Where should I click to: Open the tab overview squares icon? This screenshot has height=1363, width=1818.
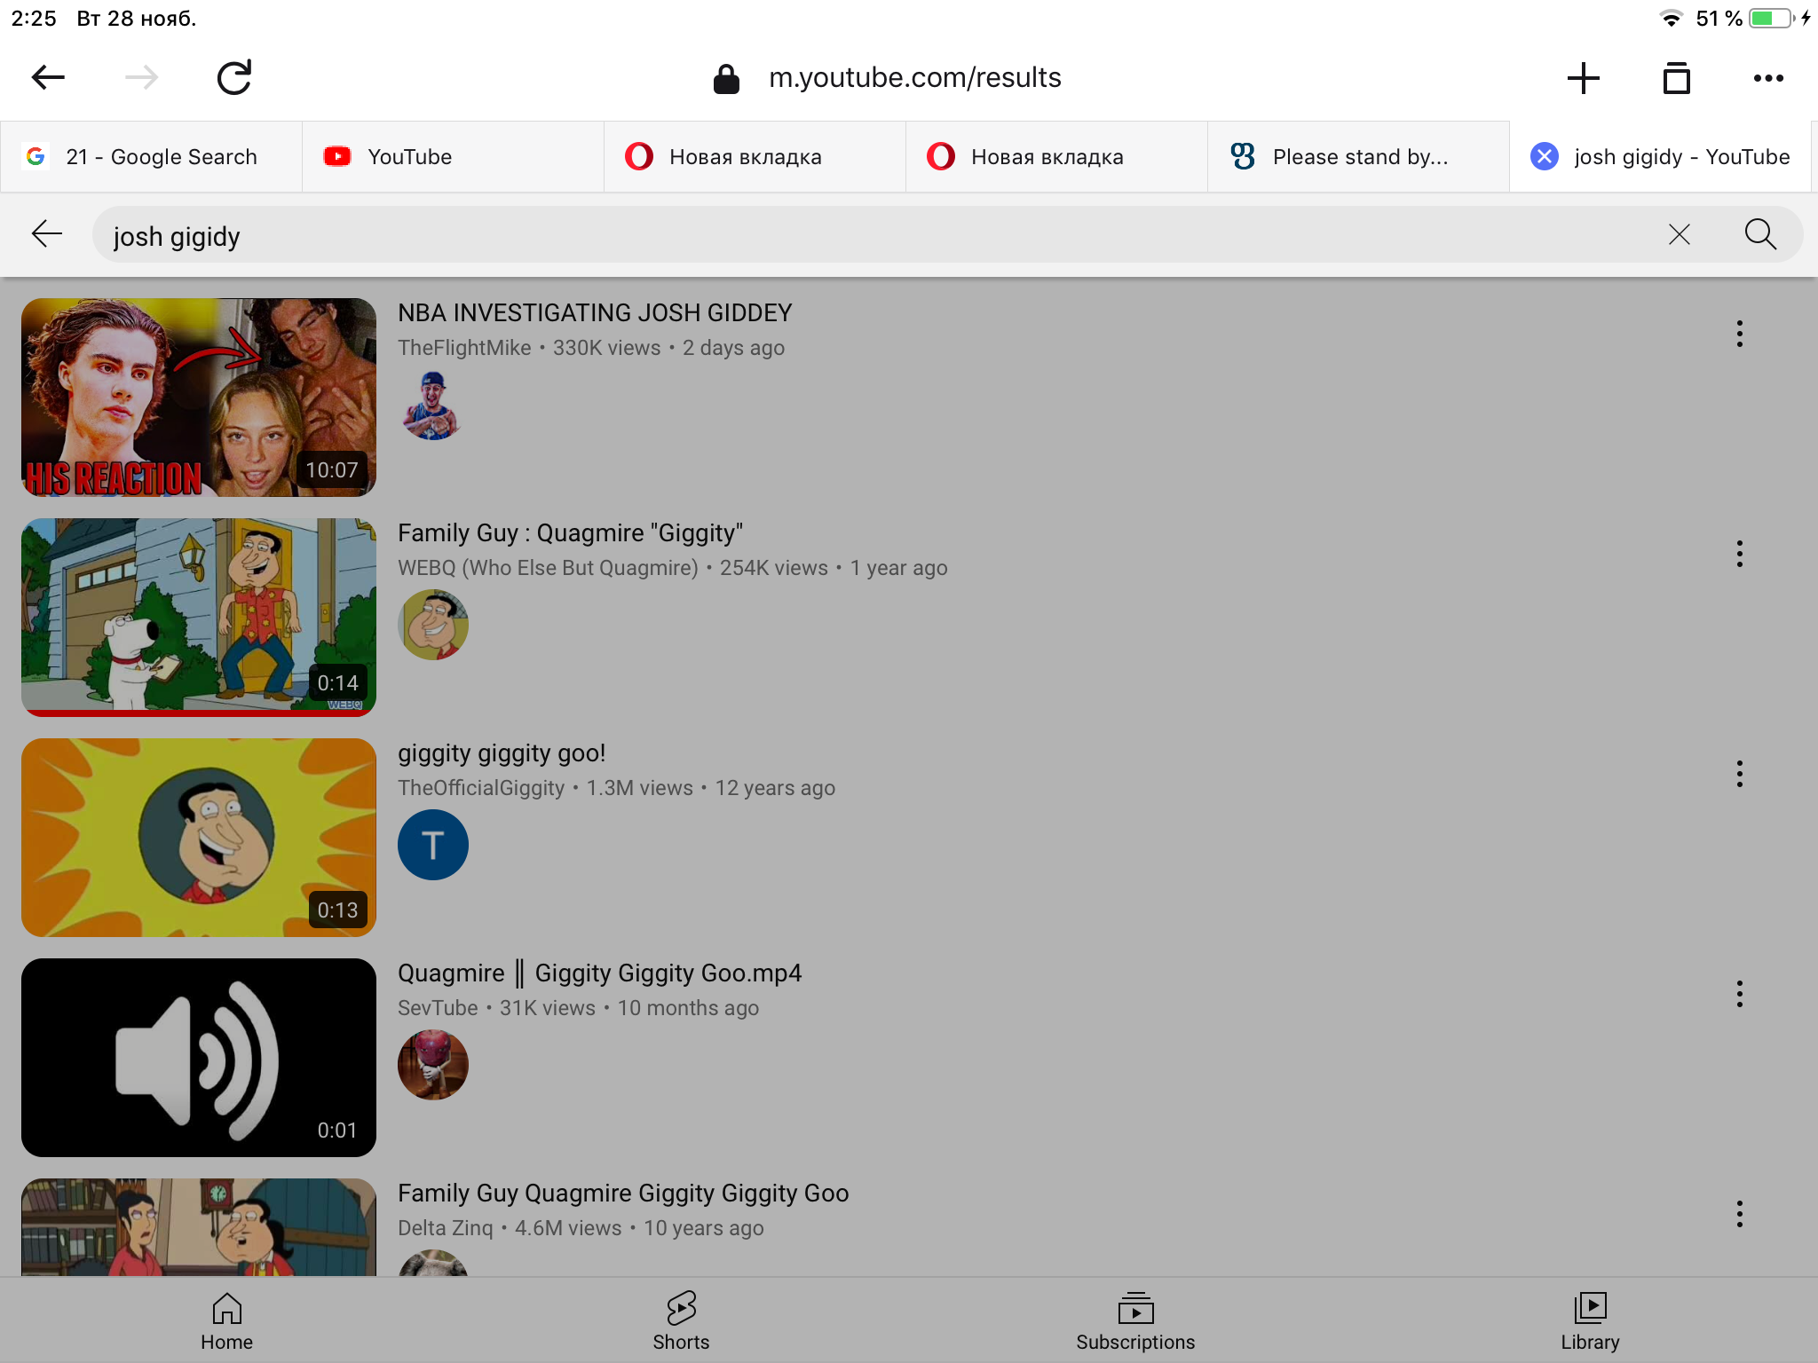pos(1676,78)
